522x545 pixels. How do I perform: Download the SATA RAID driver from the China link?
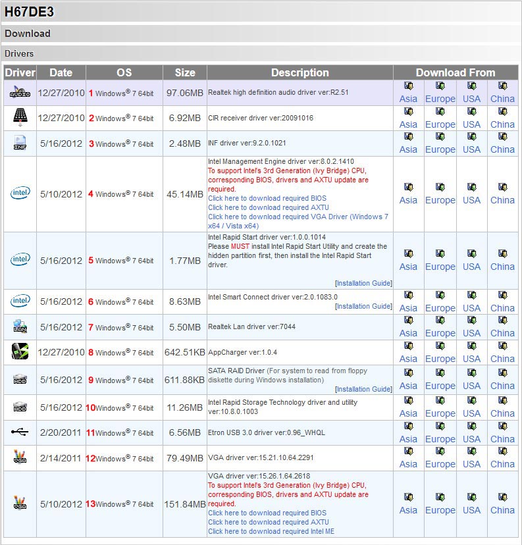pyautogui.click(x=502, y=386)
